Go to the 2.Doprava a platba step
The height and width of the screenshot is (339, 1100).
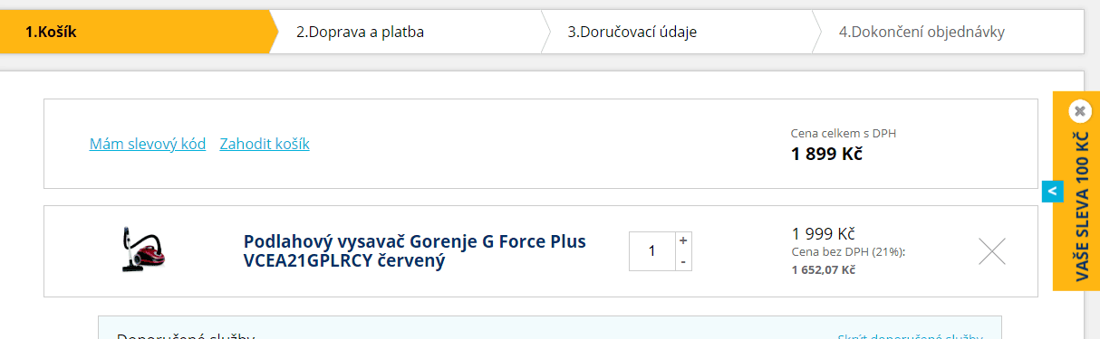tap(360, 33)
